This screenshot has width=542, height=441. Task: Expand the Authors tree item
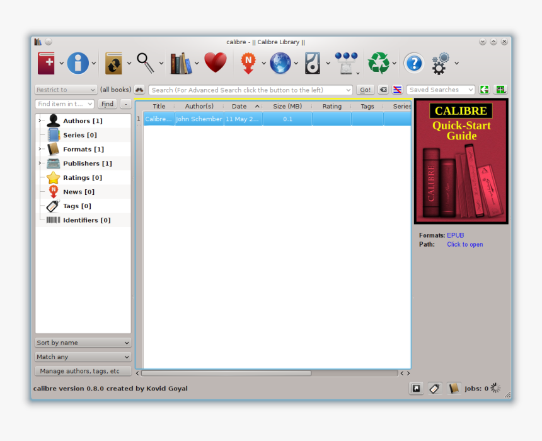point(40,121)
